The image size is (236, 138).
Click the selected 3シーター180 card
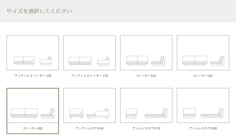click(x=33, y=111)
